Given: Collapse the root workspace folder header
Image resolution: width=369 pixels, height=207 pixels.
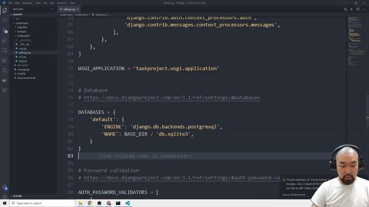Looking at the screenshot, I should pos(33,14).
